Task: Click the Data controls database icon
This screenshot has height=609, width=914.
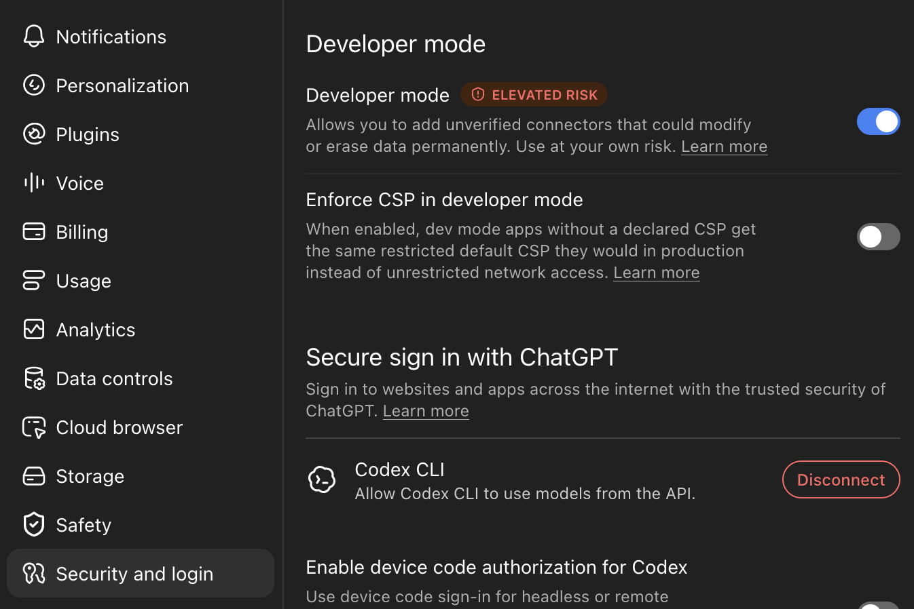Action: [34, 378]
